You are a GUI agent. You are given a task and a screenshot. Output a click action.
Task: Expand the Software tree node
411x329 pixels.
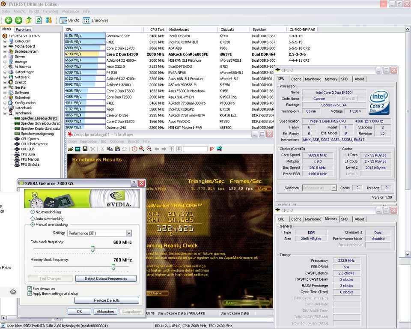[x=5, y=93]
